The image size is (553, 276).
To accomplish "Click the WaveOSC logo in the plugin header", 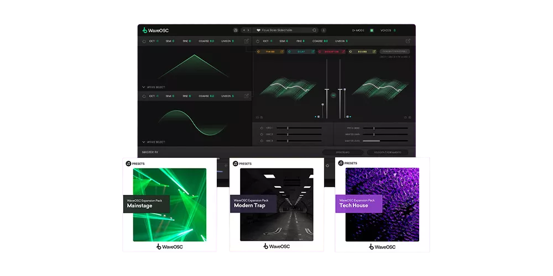I will [155, 30].
